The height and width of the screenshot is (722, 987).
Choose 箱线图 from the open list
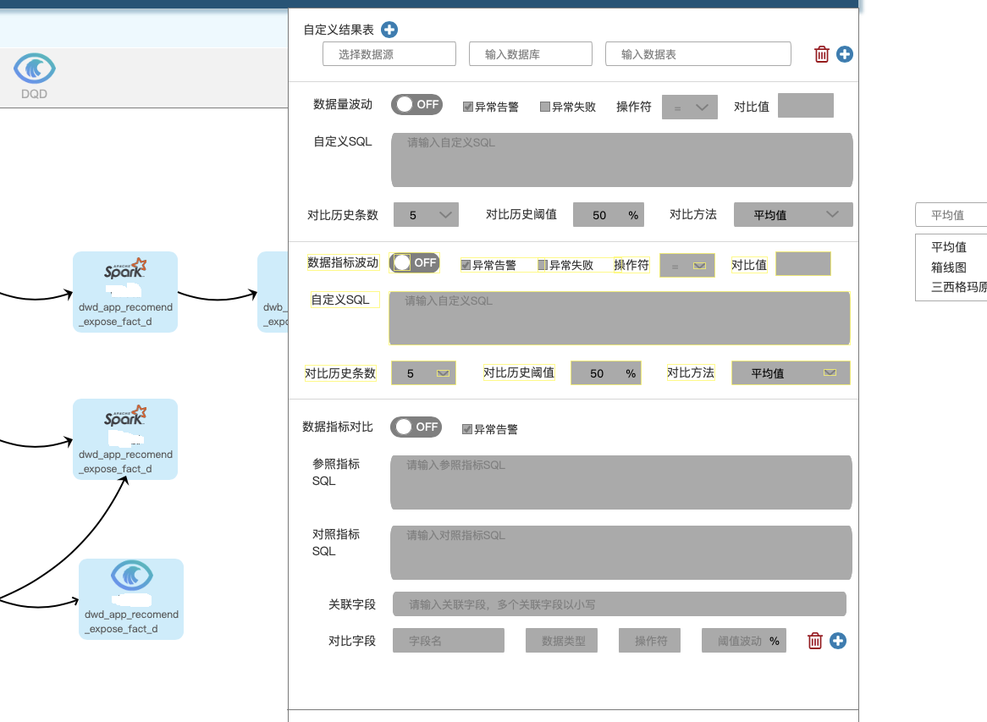pos(949,267)
